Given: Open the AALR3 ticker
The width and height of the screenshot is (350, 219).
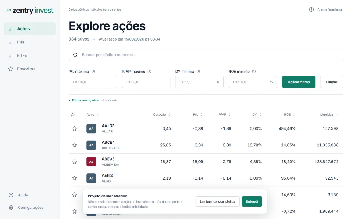Looking at the screenshot, I should 108,126.
